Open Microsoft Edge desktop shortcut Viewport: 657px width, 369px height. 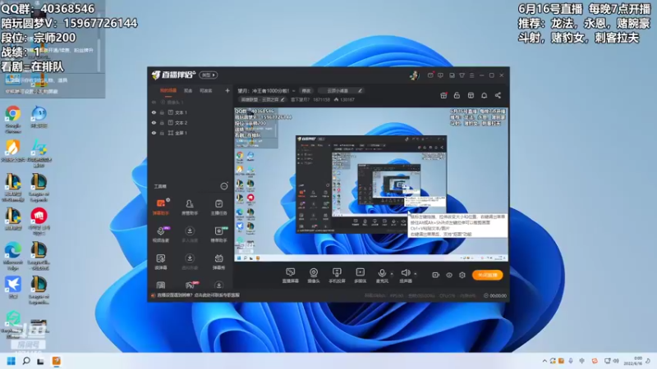13,256
